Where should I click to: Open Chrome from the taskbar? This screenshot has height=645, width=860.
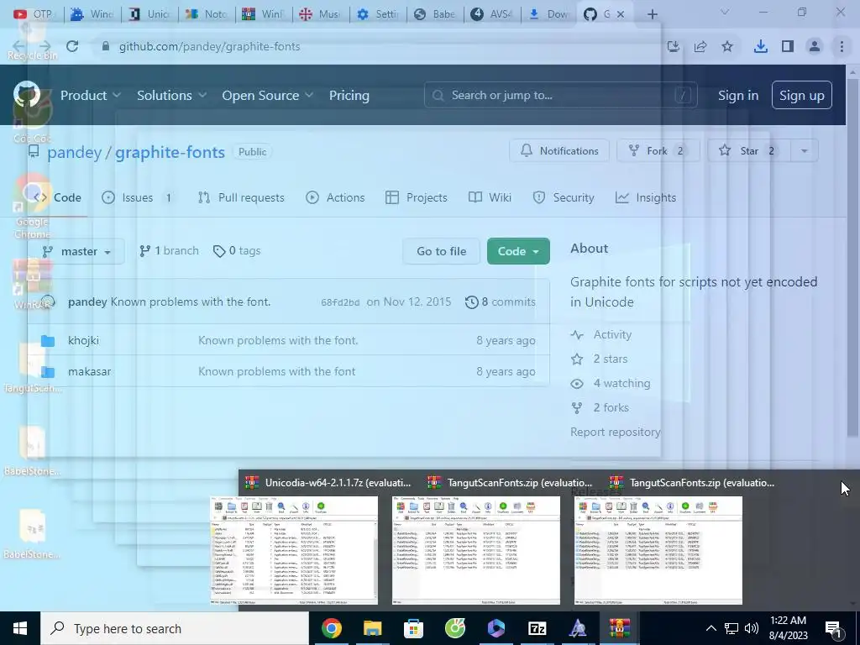[x=331, y=628]
